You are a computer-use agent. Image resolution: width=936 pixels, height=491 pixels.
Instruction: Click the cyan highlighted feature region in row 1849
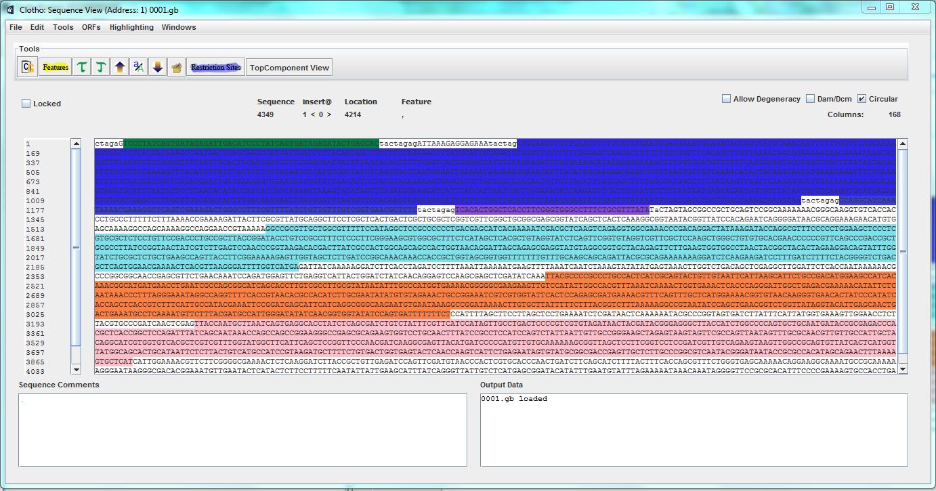(495, 249)
